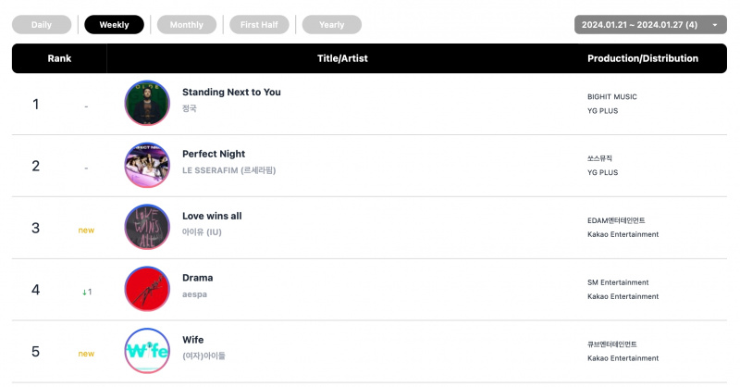Screen dimensions: 740x387
Task: Open the red Drama album cover
Action: click(x=147, y=289)
